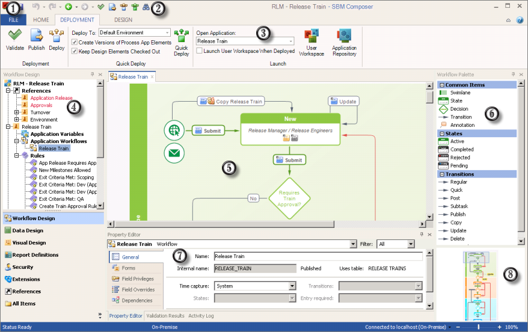Select the Swimlane palette item
This screenshot has height=332, width=528.
point(460,93)
